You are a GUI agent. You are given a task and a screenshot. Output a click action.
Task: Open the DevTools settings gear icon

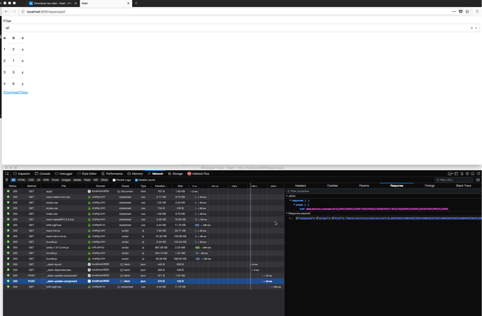coord(467,174)
